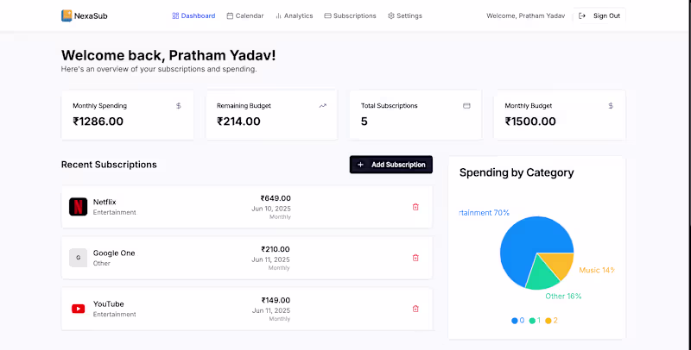Delete the Netflix subscription

pyautogui.click(x=415, y=207)
